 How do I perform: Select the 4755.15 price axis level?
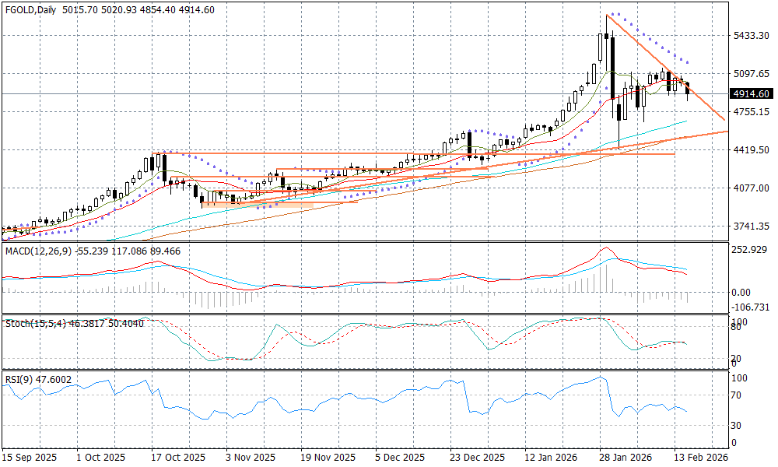click(751, 112)
